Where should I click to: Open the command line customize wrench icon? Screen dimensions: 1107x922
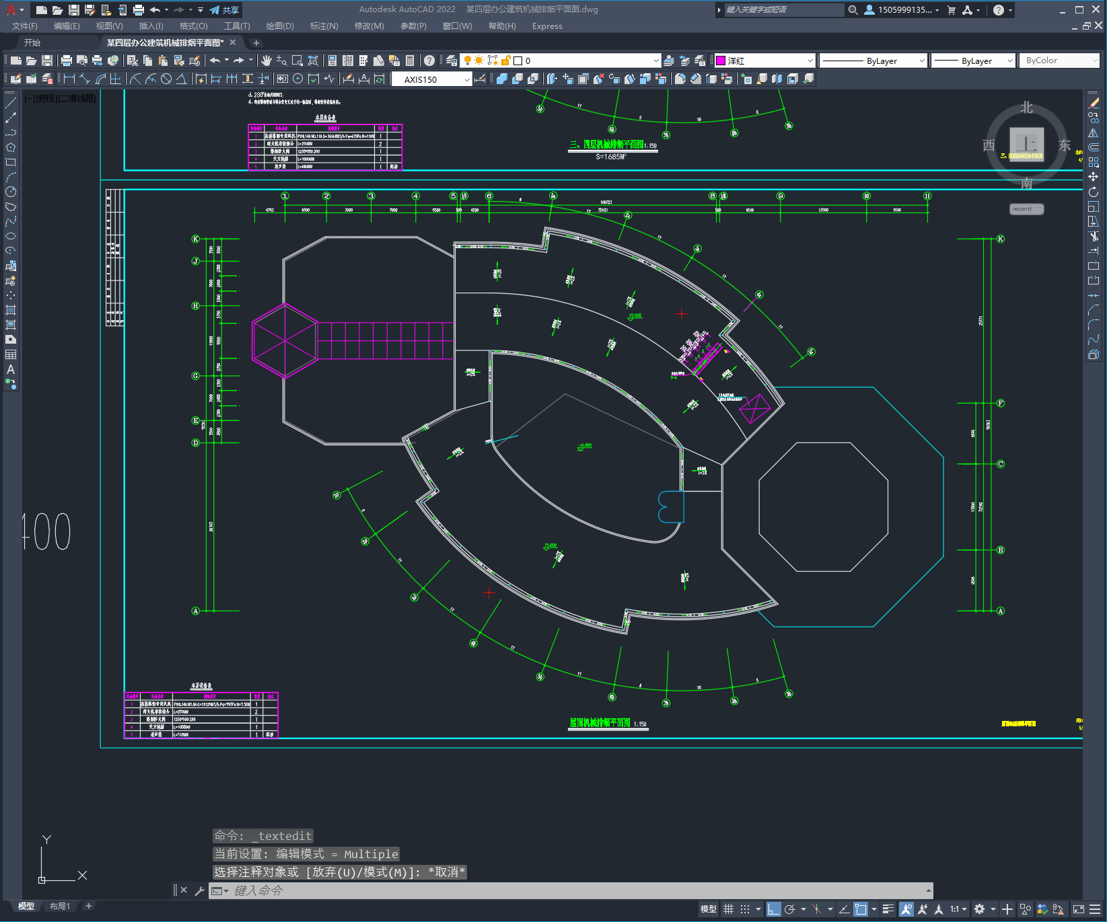tap(199, 890)
